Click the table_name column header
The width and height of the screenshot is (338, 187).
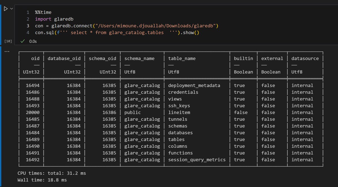[182, 58]
